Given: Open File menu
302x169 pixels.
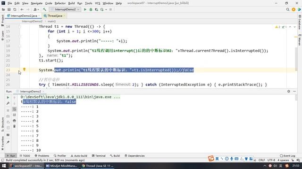Looking at the screenshot, I should pyautogui.click(x=9, y=3).
